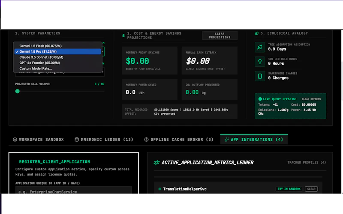The height and width of the screenshot is (214, 343).
Task: Click Try in Sandbox for TranslationHelperSvc
Action: (x=289, y=189)
